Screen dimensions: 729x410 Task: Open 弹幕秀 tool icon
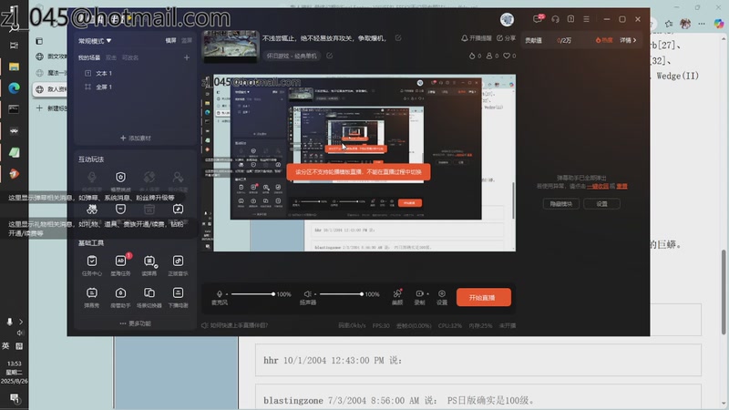(x=92, y=297)
